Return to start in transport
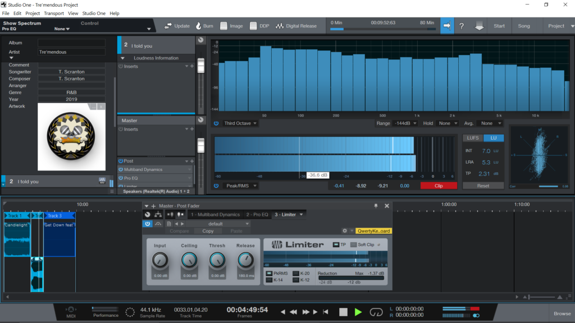 click(326, 312)
